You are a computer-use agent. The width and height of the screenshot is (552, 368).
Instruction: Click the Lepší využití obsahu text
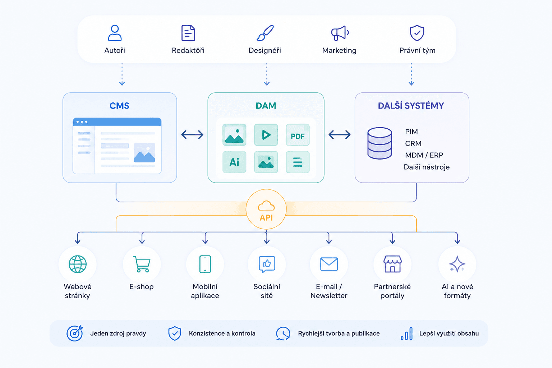[x=449, y=333]
